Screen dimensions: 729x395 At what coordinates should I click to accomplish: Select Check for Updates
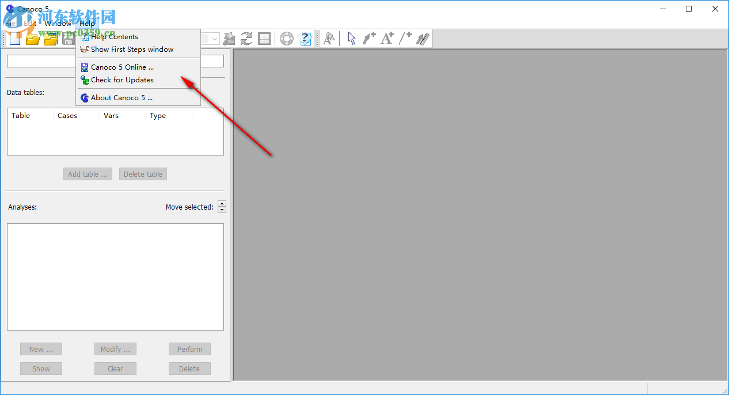coord(138,80)
